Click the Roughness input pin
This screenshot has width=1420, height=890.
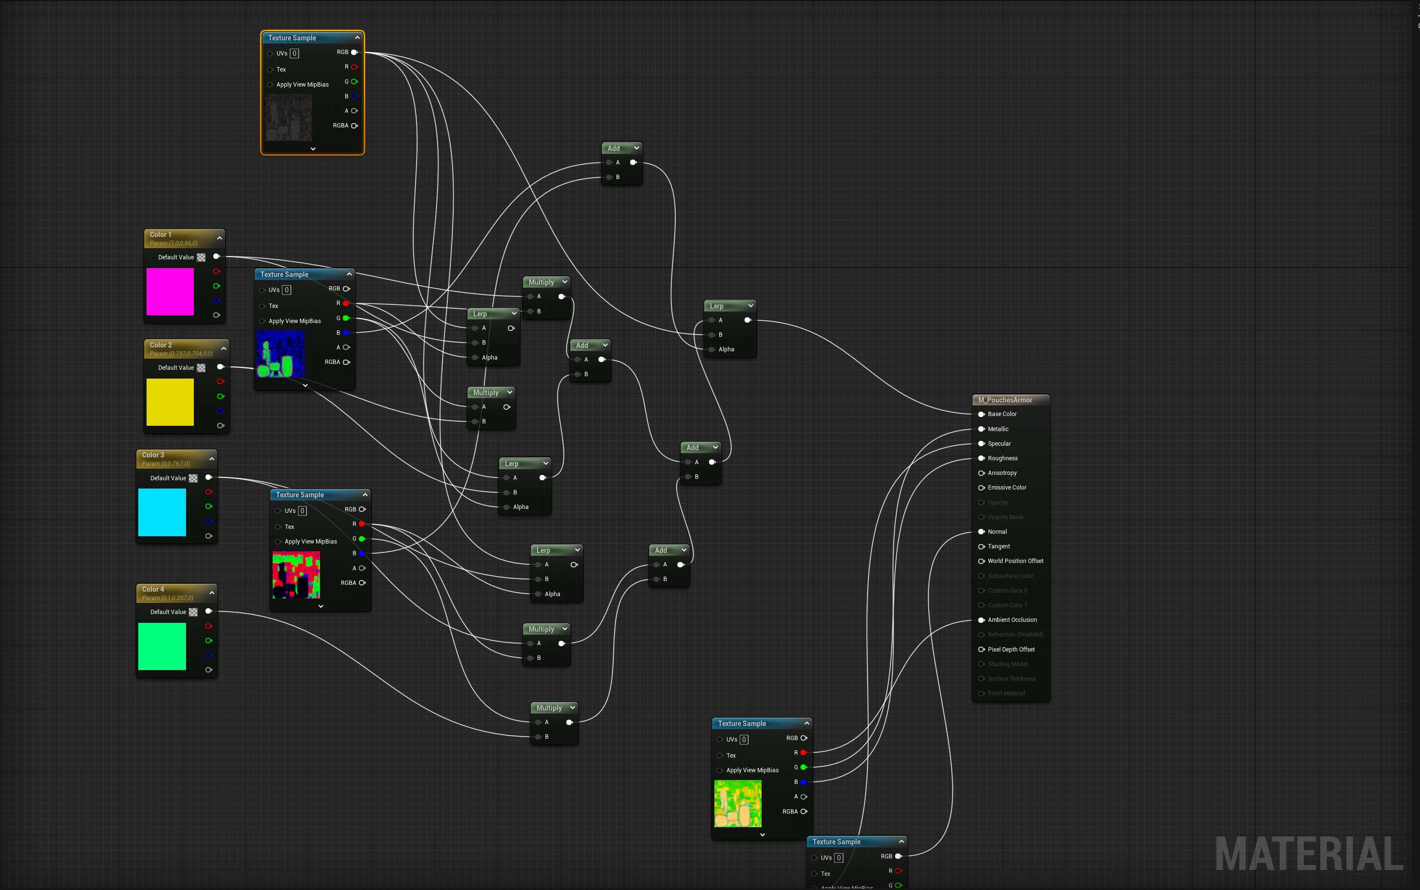tap(981, 458)
